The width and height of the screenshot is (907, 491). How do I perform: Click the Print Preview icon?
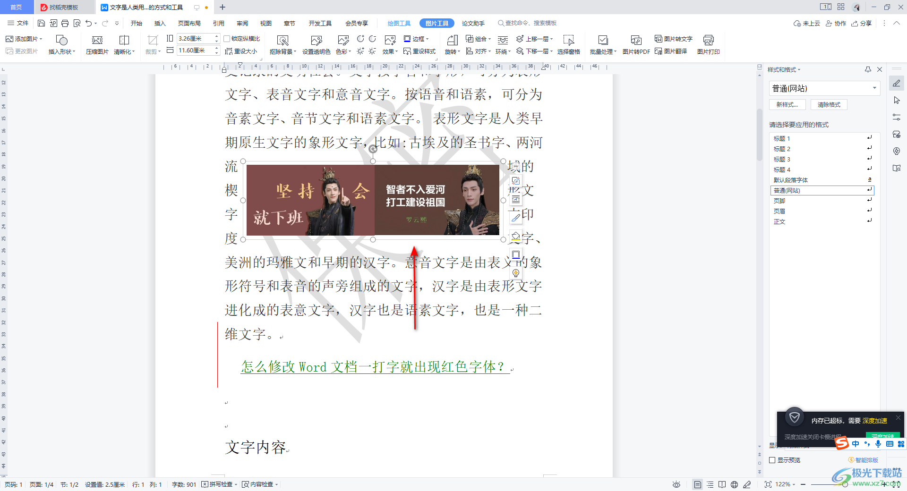click(77, 23)
